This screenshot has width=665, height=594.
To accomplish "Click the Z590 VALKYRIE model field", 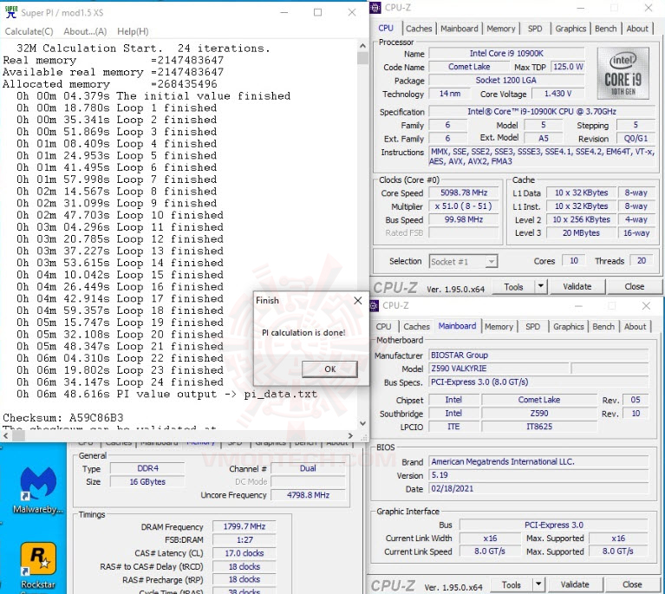I will [499, 369].
